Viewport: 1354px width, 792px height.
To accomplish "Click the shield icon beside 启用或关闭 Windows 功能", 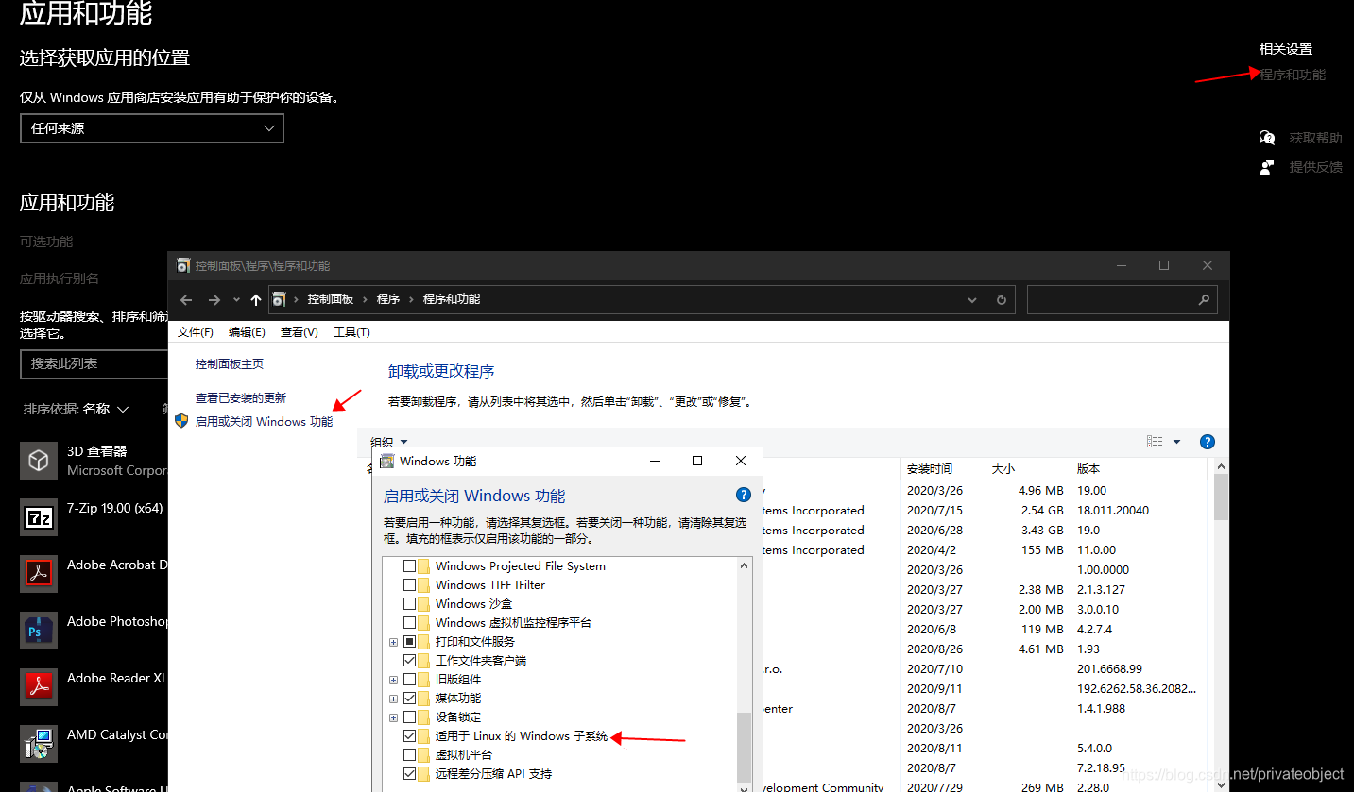I will 182,421.
